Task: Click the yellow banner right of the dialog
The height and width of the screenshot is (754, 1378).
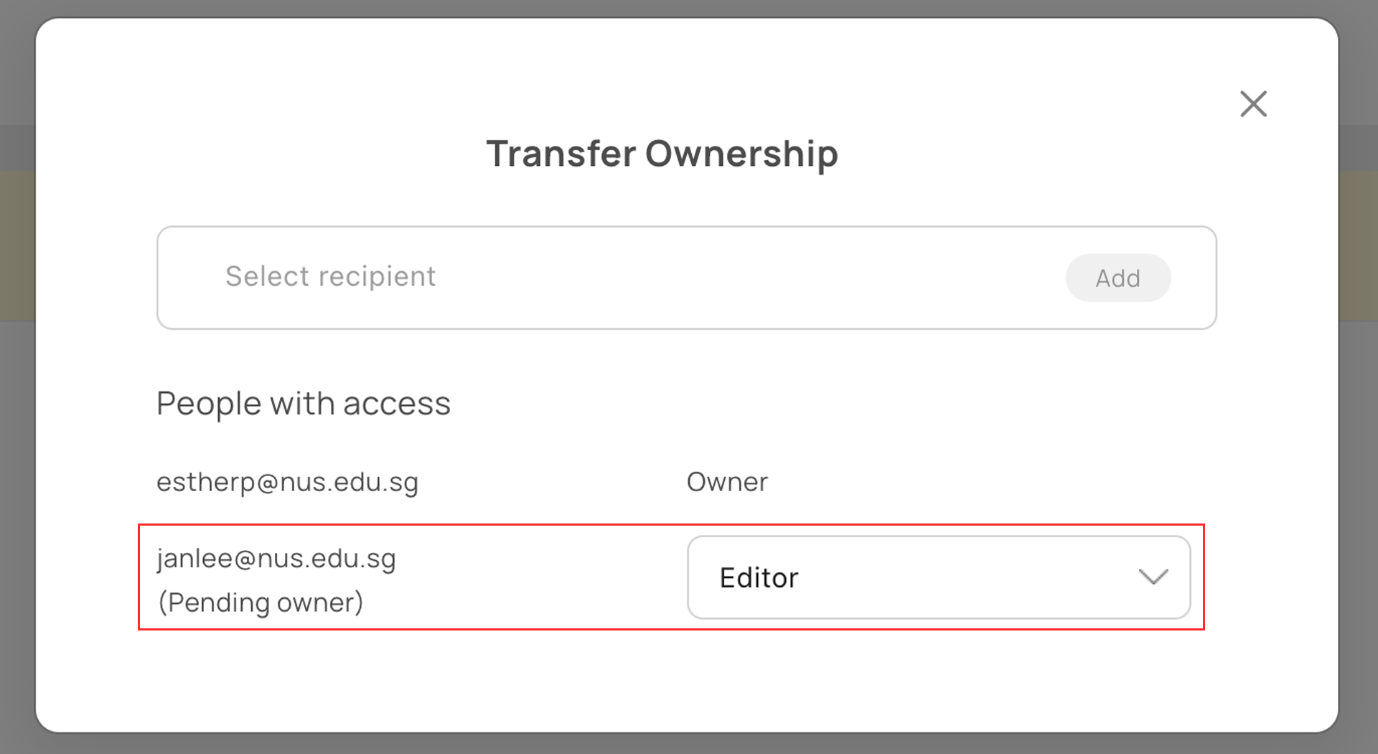Action: coord(1358,244)
